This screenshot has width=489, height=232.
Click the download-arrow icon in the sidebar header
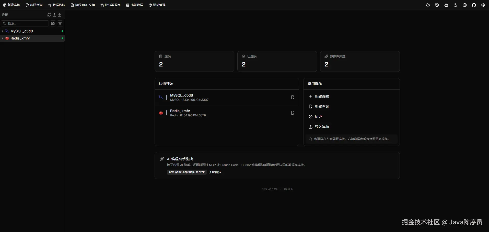(x=60, y=15)
